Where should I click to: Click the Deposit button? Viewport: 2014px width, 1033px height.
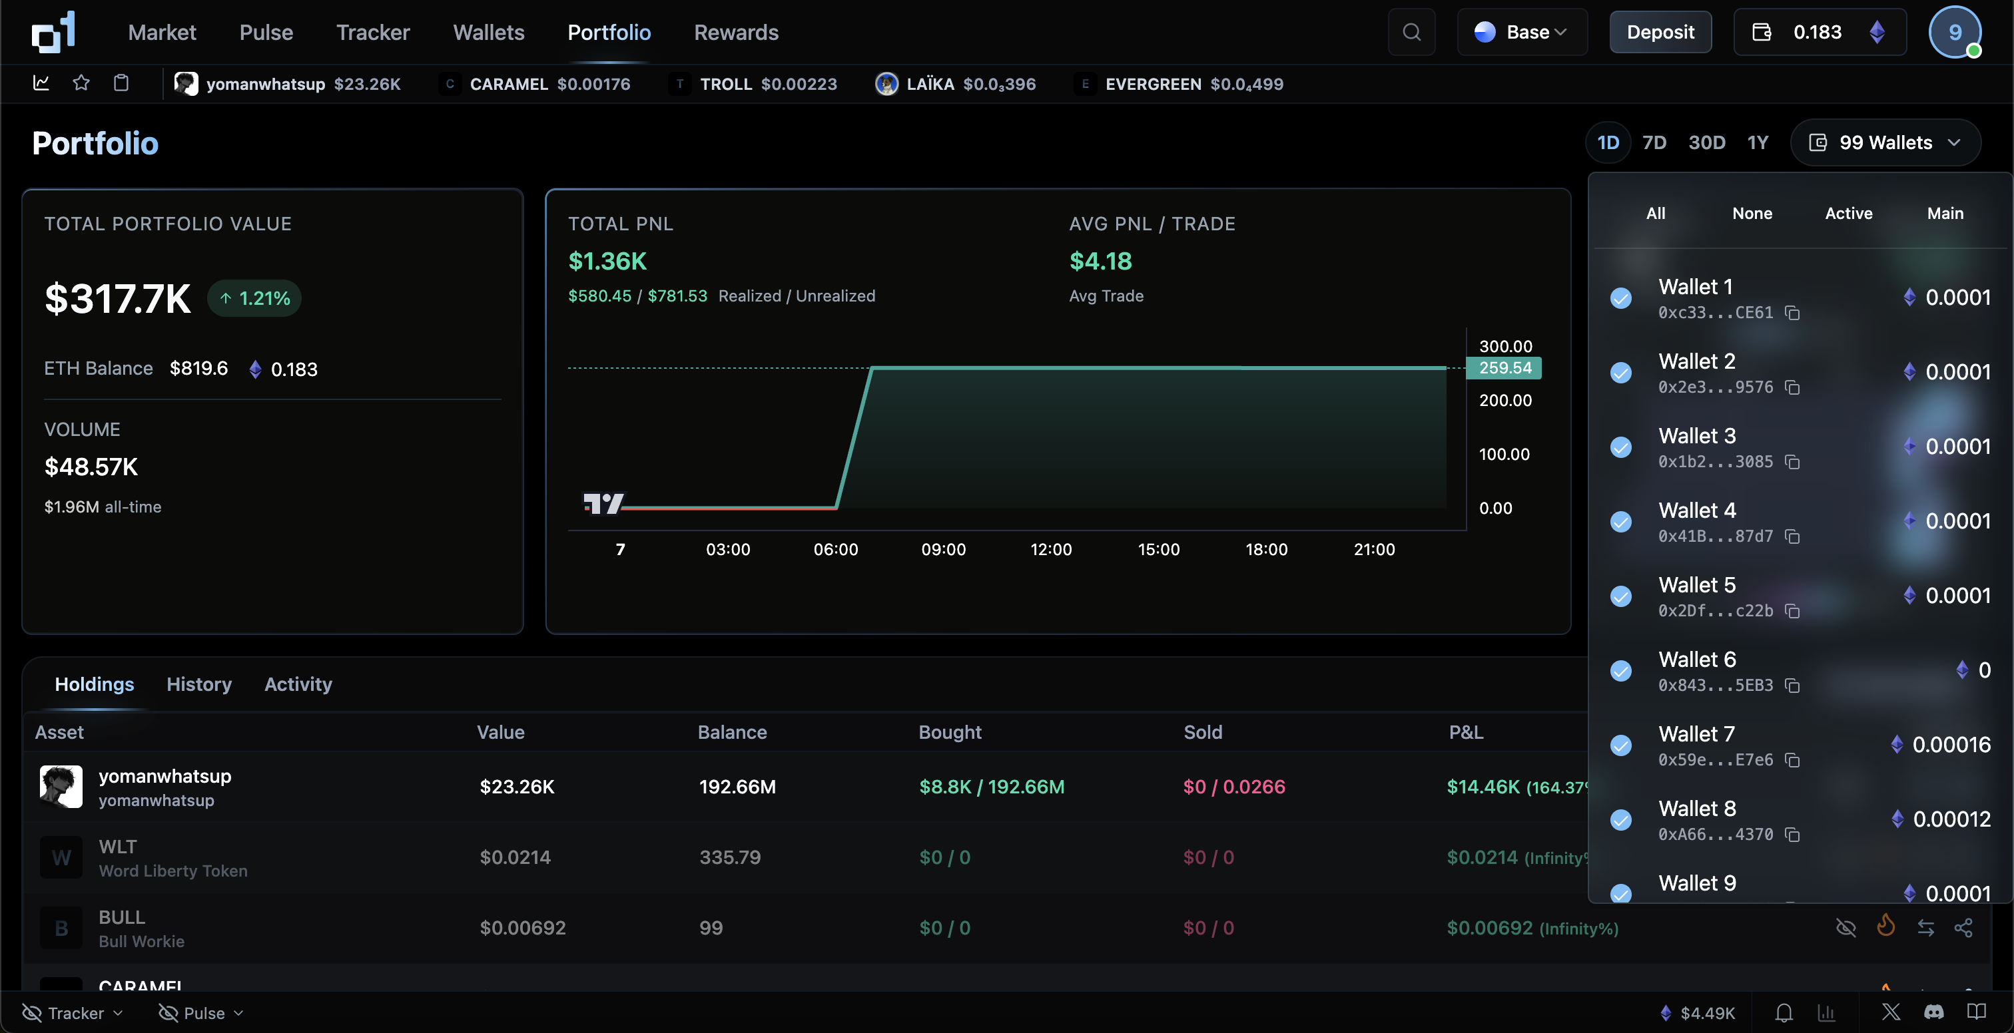[1660, 32]
